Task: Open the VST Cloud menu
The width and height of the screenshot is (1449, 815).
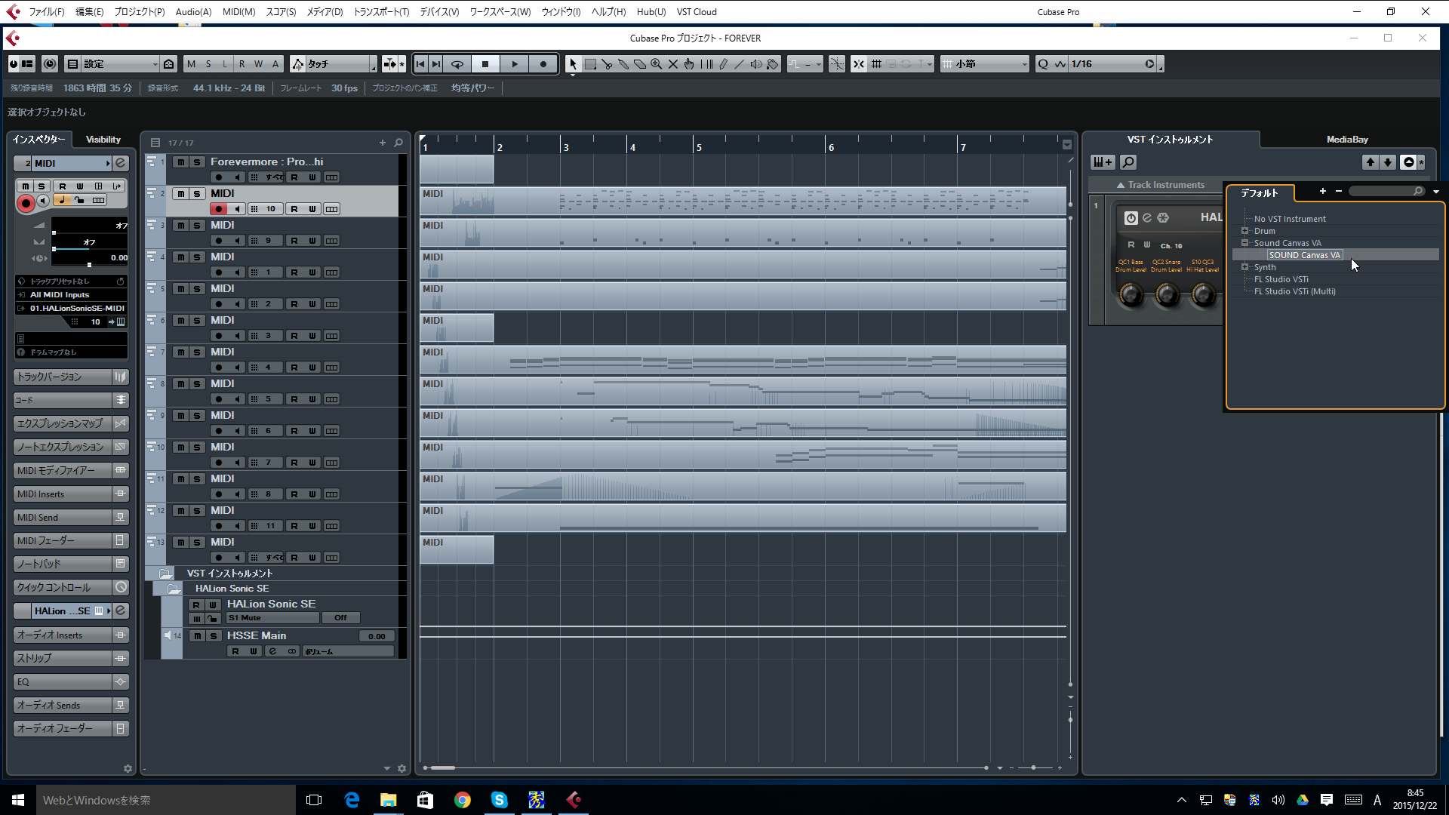Action: (697, 12)
